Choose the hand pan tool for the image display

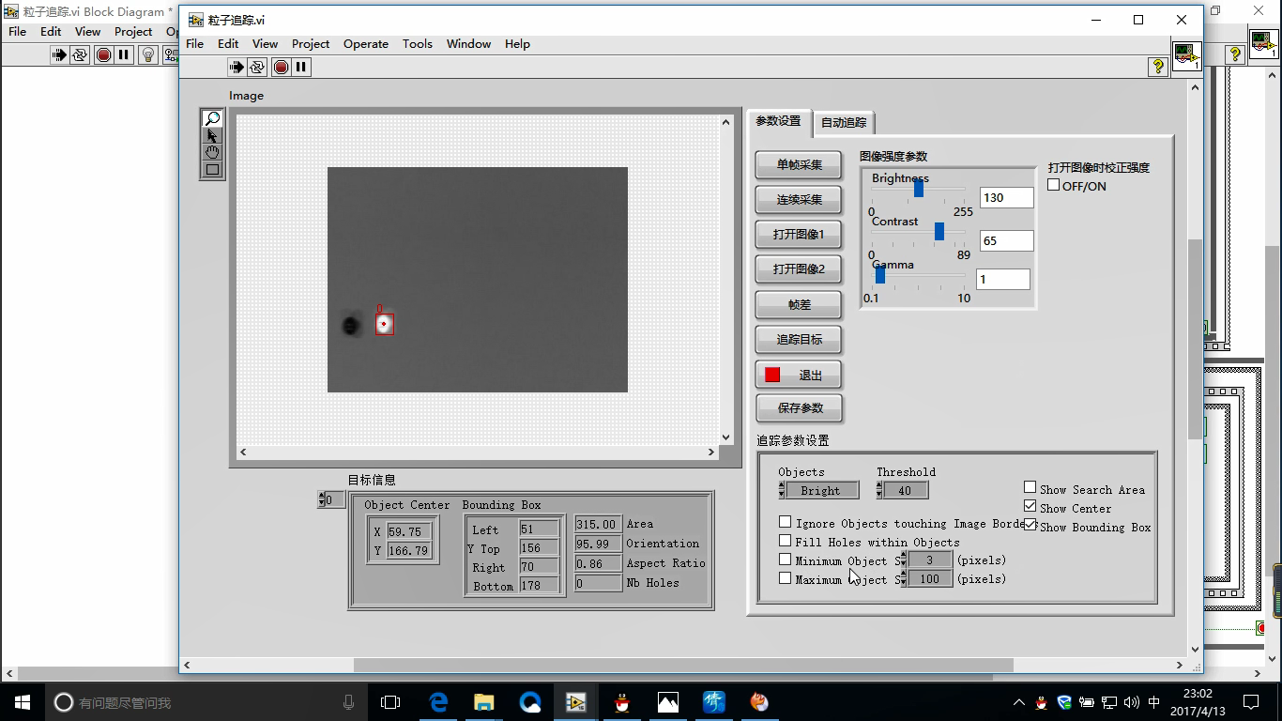213,151
